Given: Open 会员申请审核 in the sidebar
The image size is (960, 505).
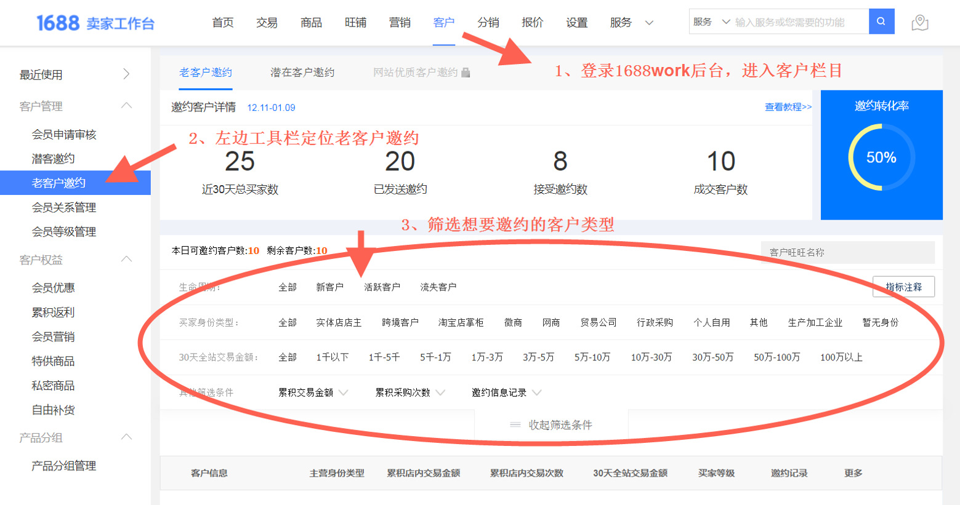Looking at the screenshot, I should [x=64, y=134].
